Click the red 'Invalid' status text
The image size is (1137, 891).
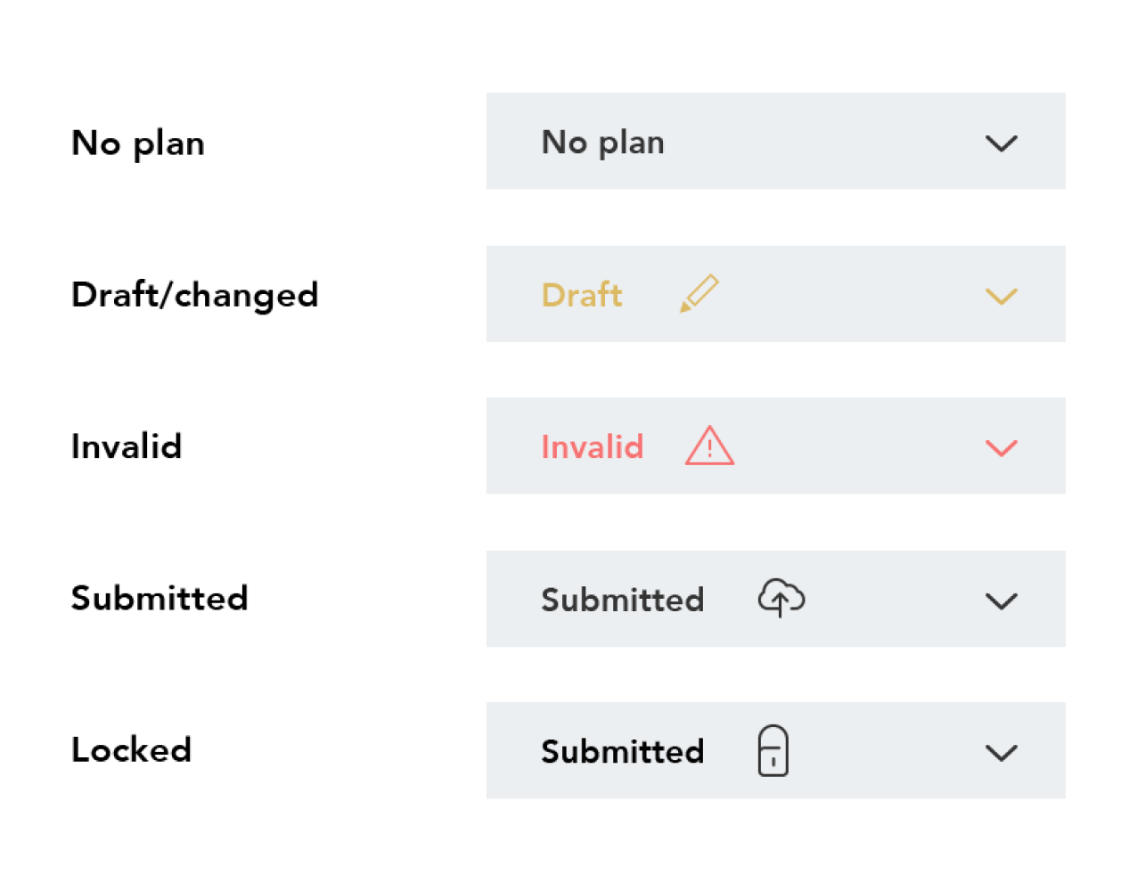coord(592,446)
